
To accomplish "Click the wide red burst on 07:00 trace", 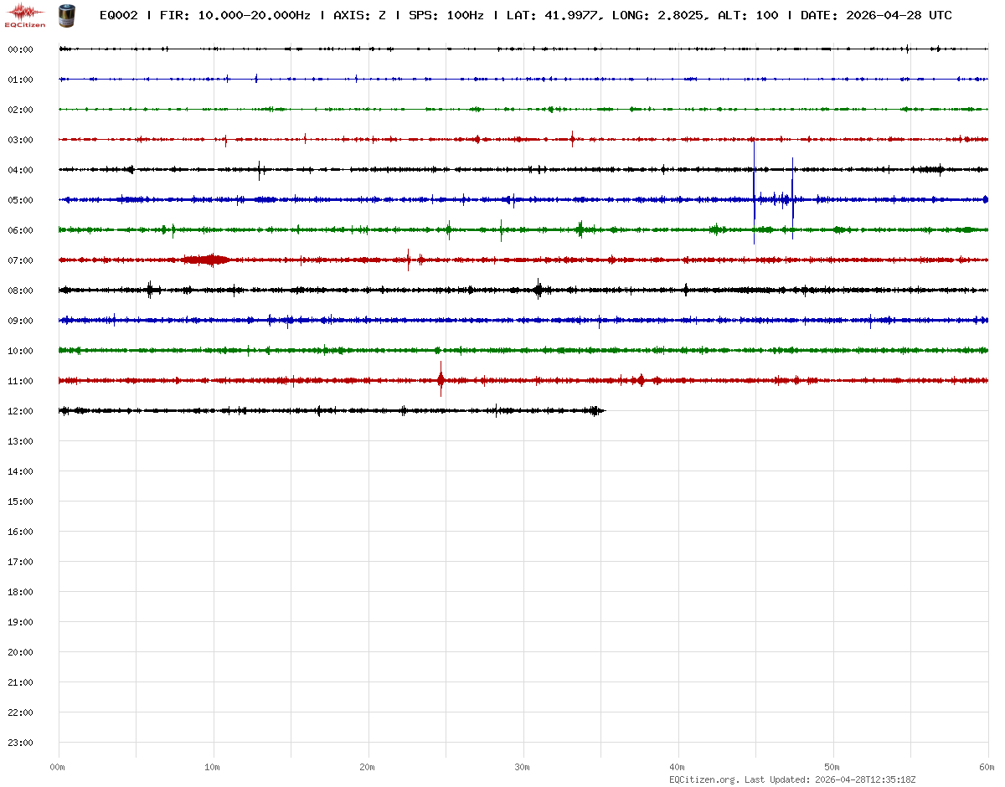I will coord(207,260).
